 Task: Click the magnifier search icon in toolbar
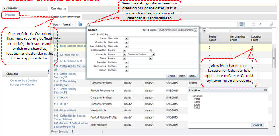pyautogui.click(x=88, y=25)
